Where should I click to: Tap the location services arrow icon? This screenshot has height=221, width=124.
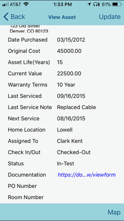click(89, 4)
